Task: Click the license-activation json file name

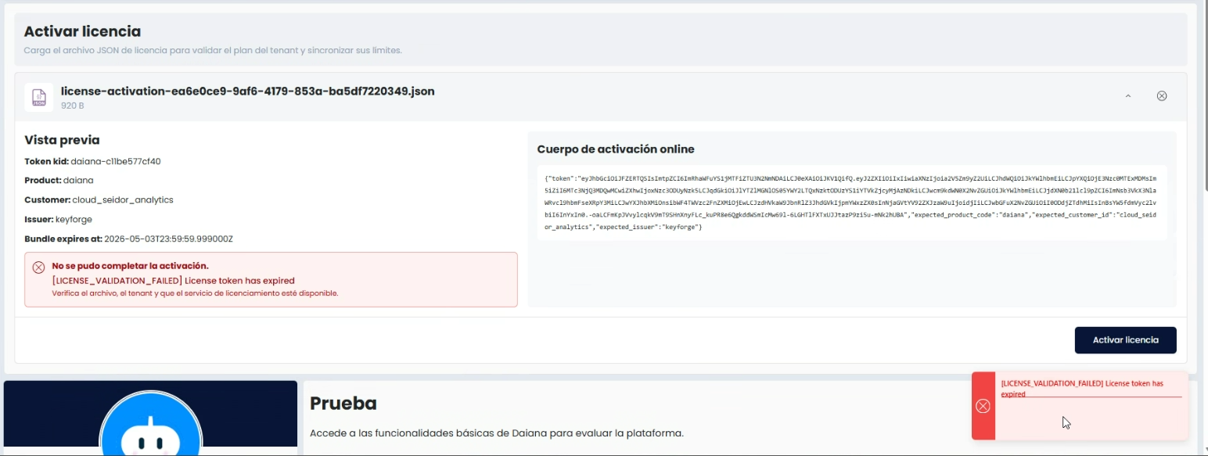Action: click(248, 91)
